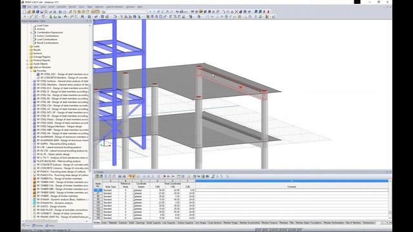
Task: Click the Comment cell in first row
Action: coord(292,190)
